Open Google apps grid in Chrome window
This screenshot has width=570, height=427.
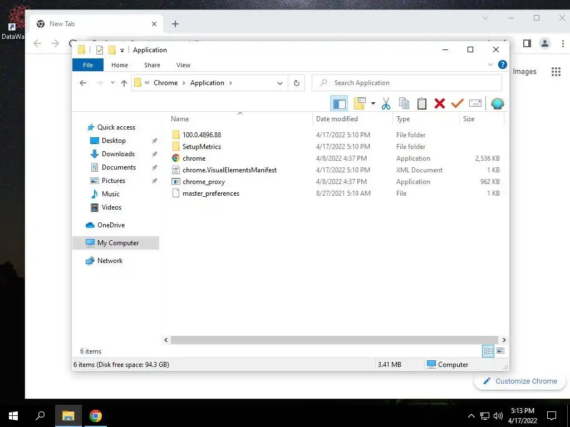pyautogui.click(x=556, y=72)
